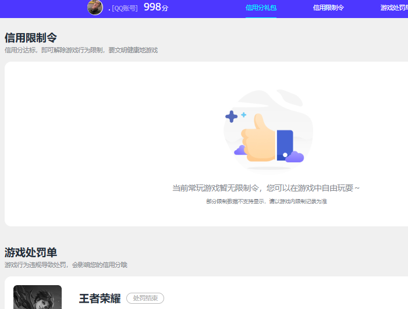Click the 当前常玩游戏暂无限制令 message

266,188
